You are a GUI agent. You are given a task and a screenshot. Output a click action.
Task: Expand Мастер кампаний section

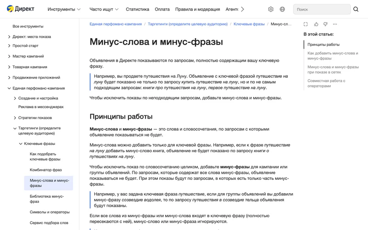[x=9, y=56]
